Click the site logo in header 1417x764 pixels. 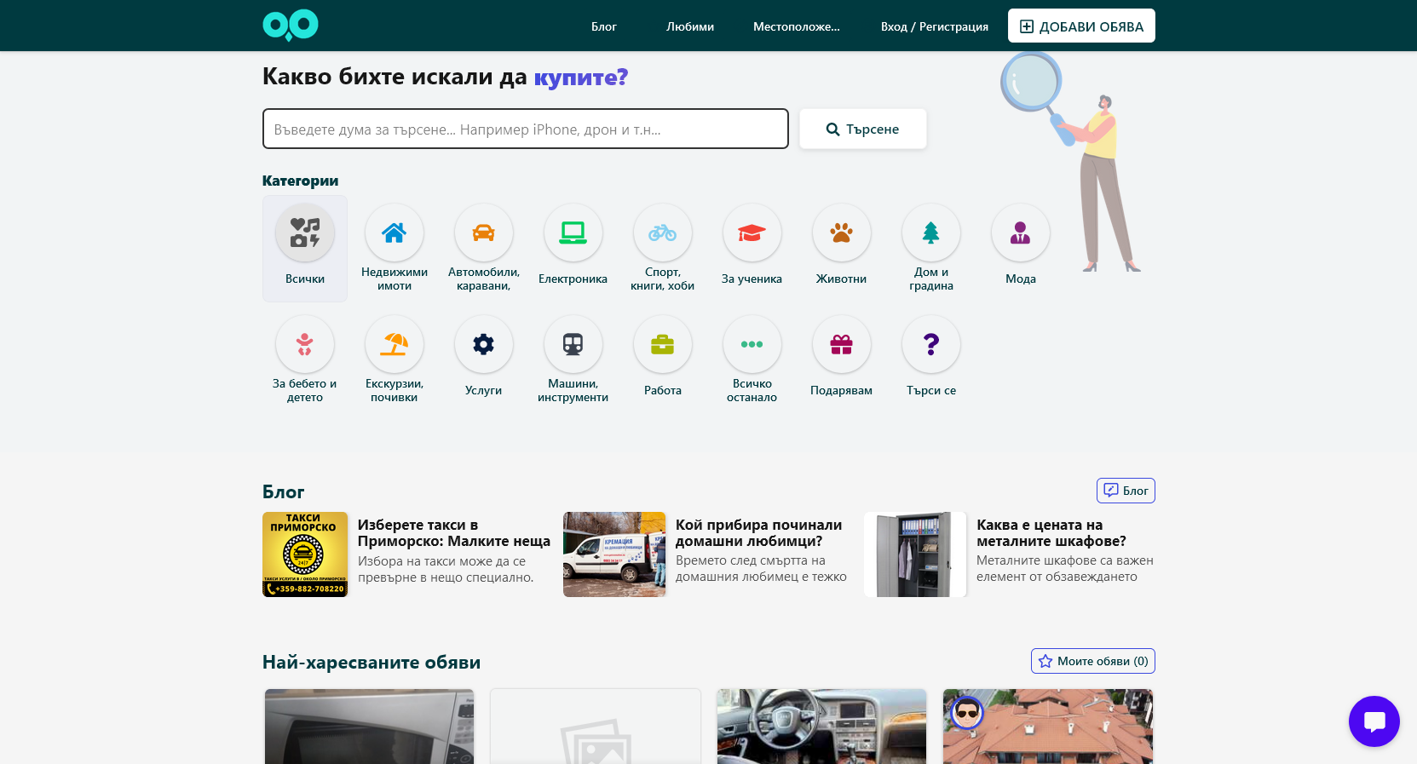pos(291,26)
